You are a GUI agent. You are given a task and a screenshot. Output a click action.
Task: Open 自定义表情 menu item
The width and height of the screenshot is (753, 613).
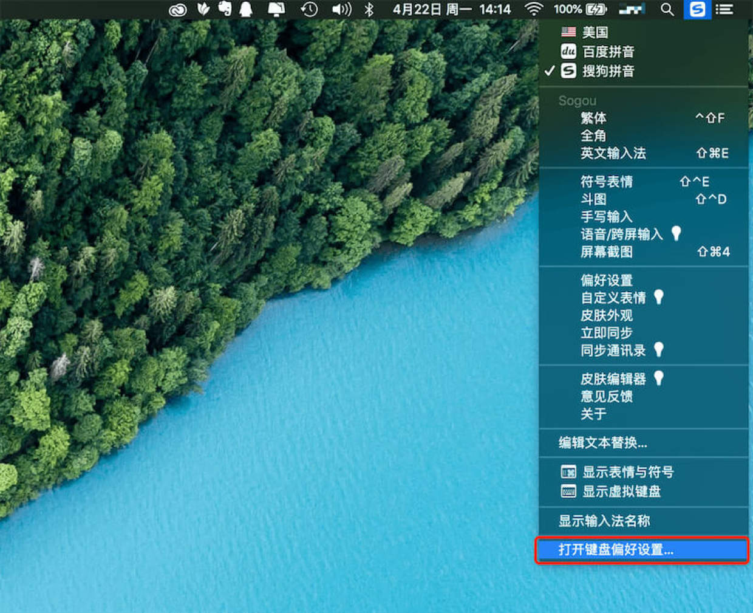pyautogui.click(x=644, y=298)
